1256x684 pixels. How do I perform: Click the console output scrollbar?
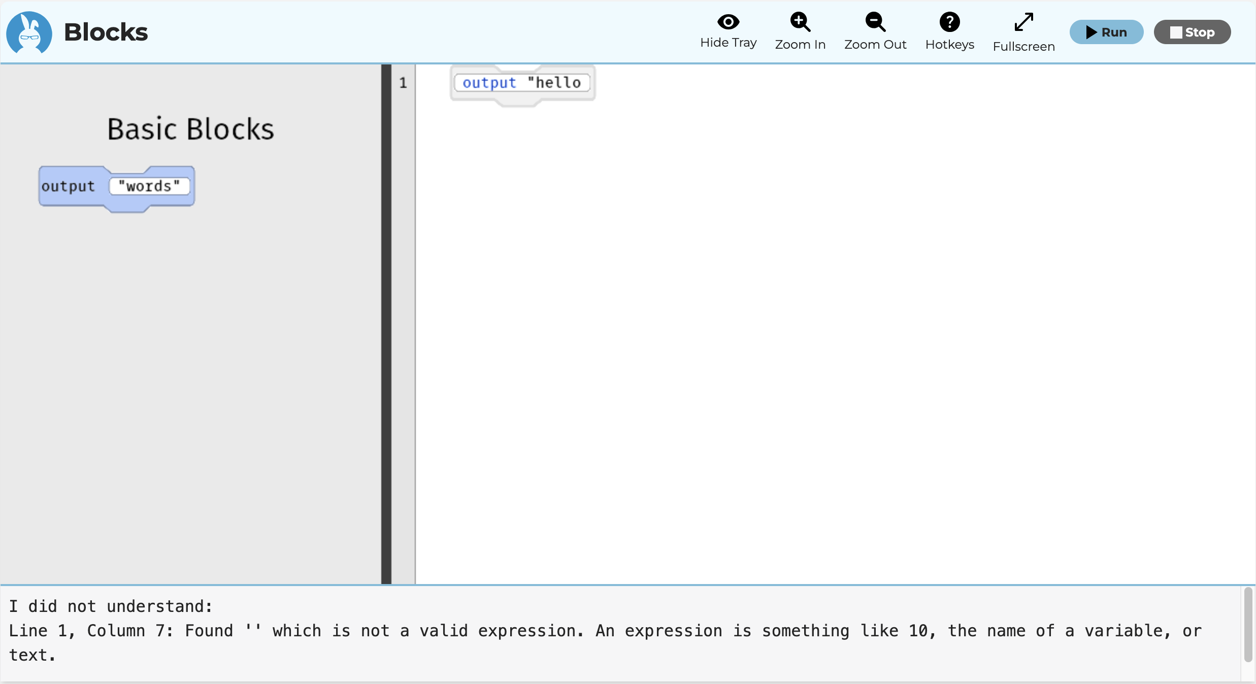1248,625
